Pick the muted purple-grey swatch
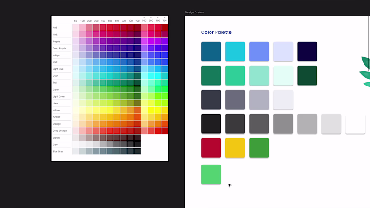Screen dimensions: 370x208 click(x=235, y=99)
